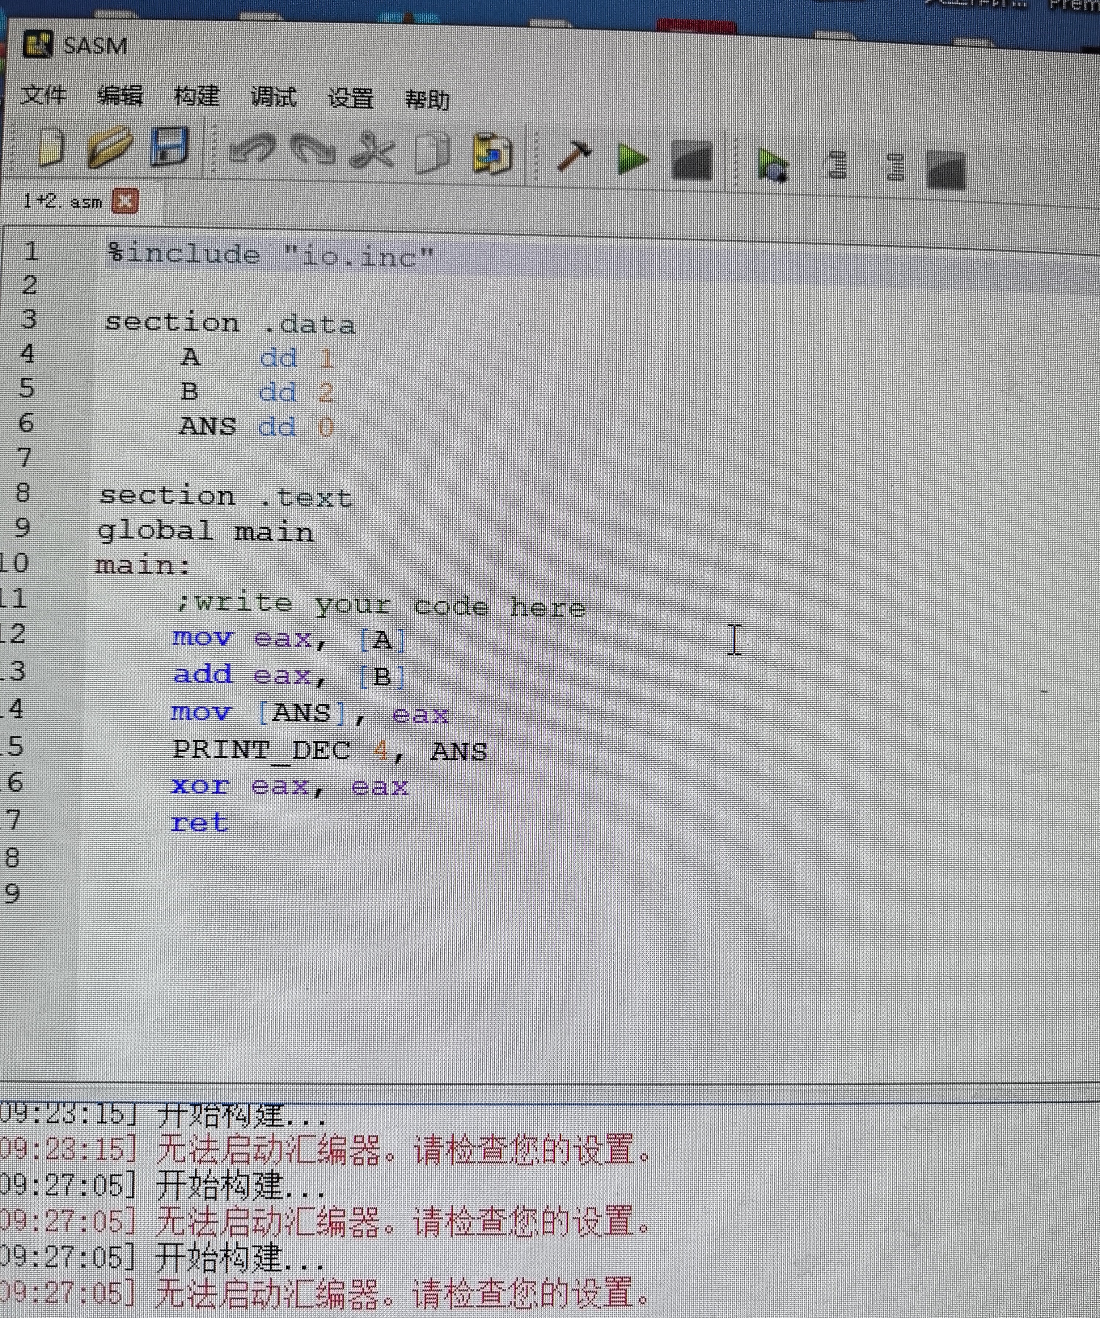Build program with hammer icon
Viewport: 1100px width, 1318px height.
(x=574, y=156)
